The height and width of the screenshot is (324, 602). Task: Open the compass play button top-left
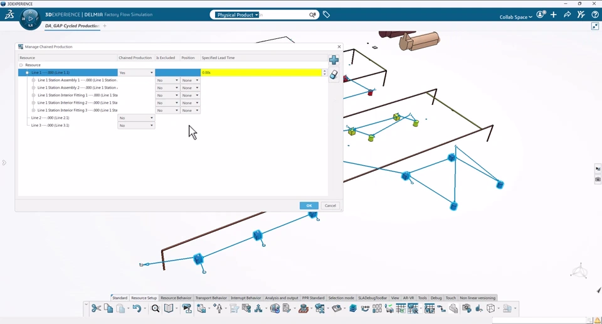(30, 18)
